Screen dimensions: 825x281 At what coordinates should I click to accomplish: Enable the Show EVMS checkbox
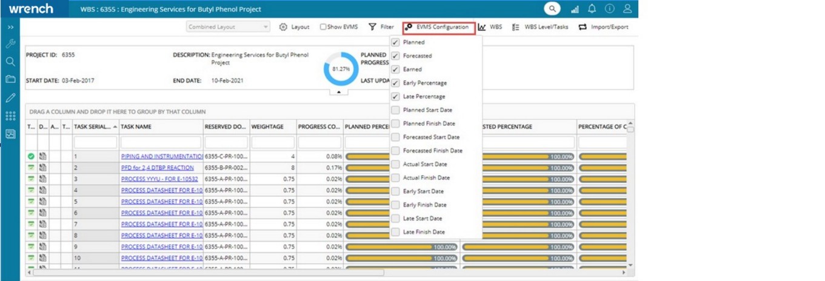point(324,27)
